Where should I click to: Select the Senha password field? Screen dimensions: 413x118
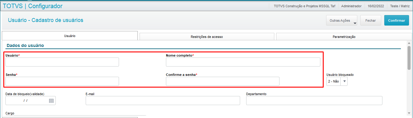pos(62,81)
